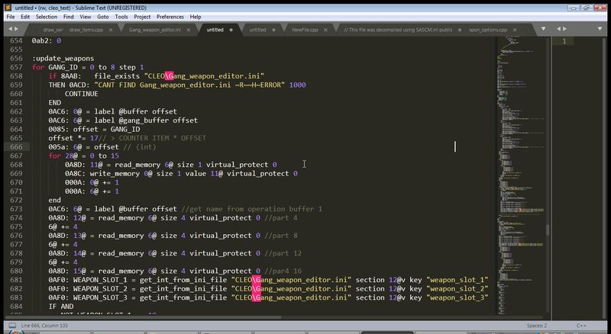611x334 pixels.
Task: Open the View menu
Action: pos(85,17)
